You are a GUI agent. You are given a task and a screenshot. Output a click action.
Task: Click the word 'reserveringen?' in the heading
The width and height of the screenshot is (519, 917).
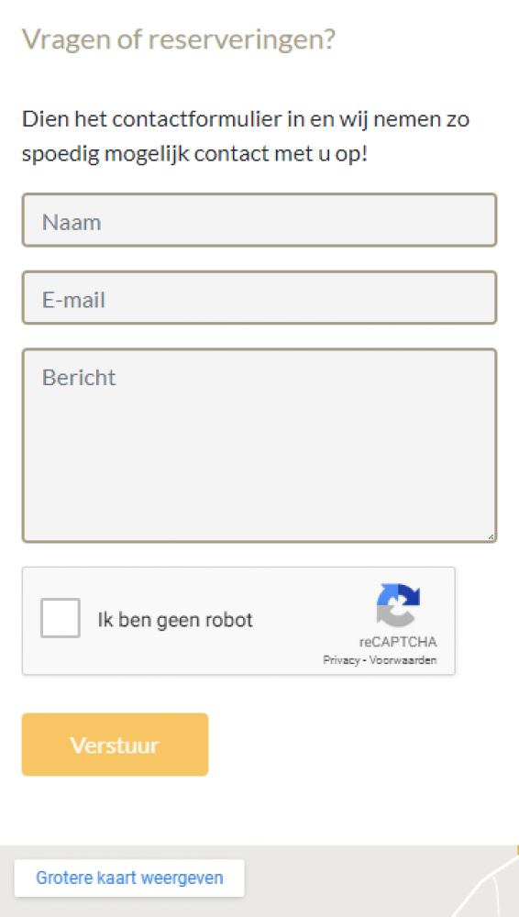242,39
